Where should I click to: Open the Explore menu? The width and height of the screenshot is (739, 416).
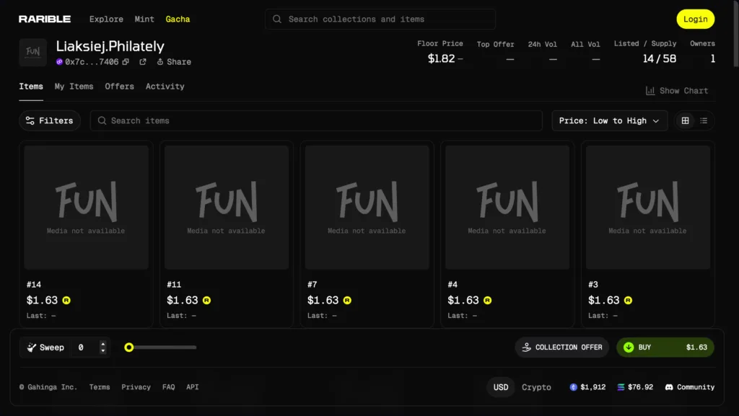(x=106, y=19)
